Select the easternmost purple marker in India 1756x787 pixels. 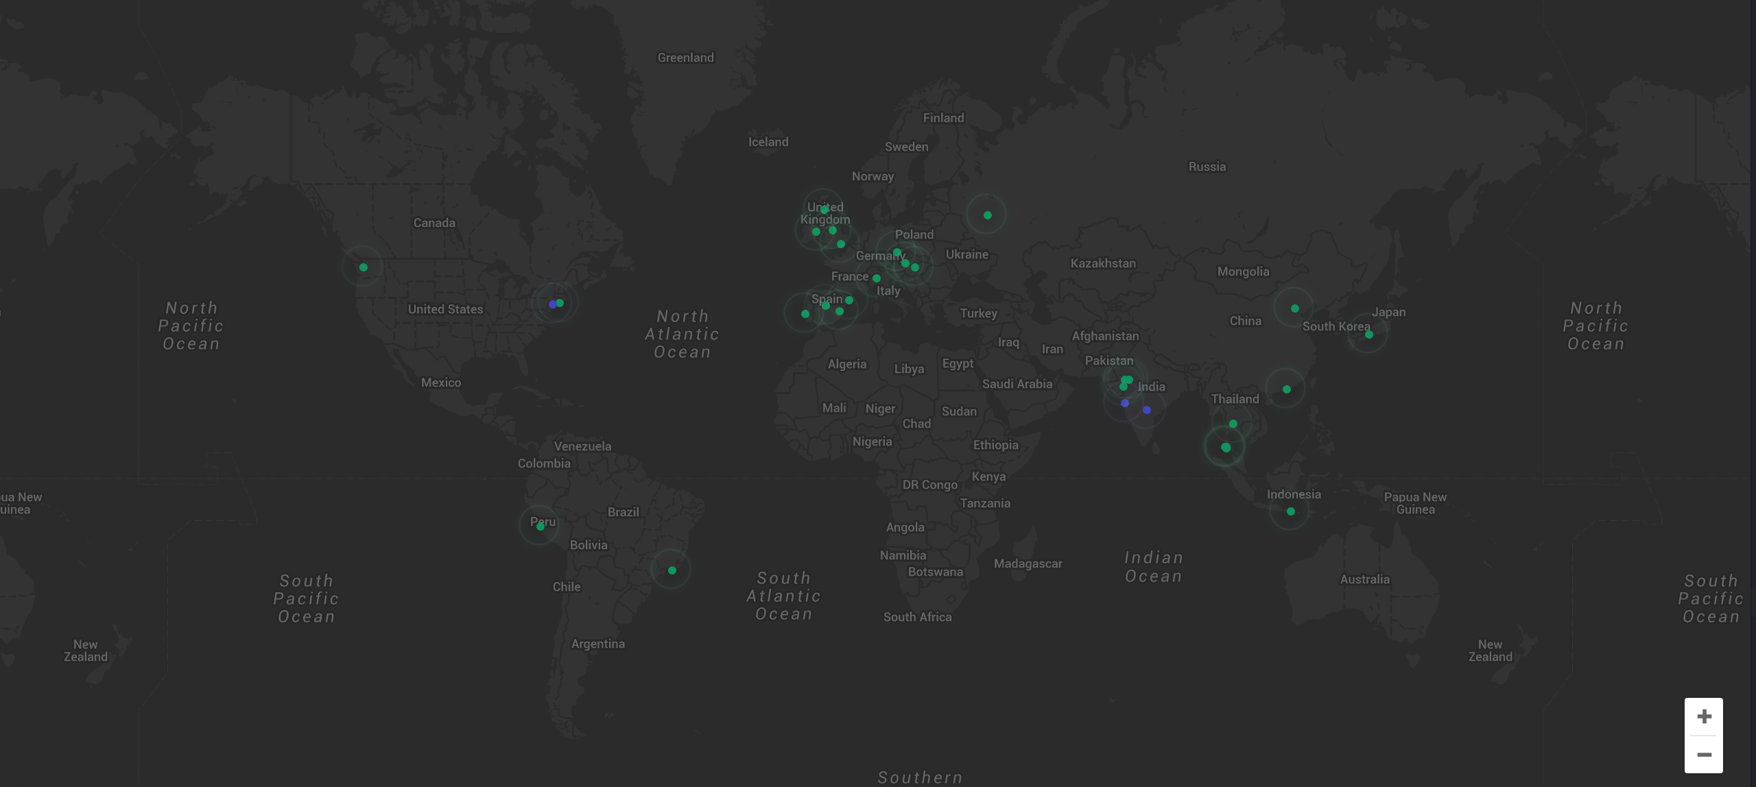pyautogui.click(x=1147, y=410)
